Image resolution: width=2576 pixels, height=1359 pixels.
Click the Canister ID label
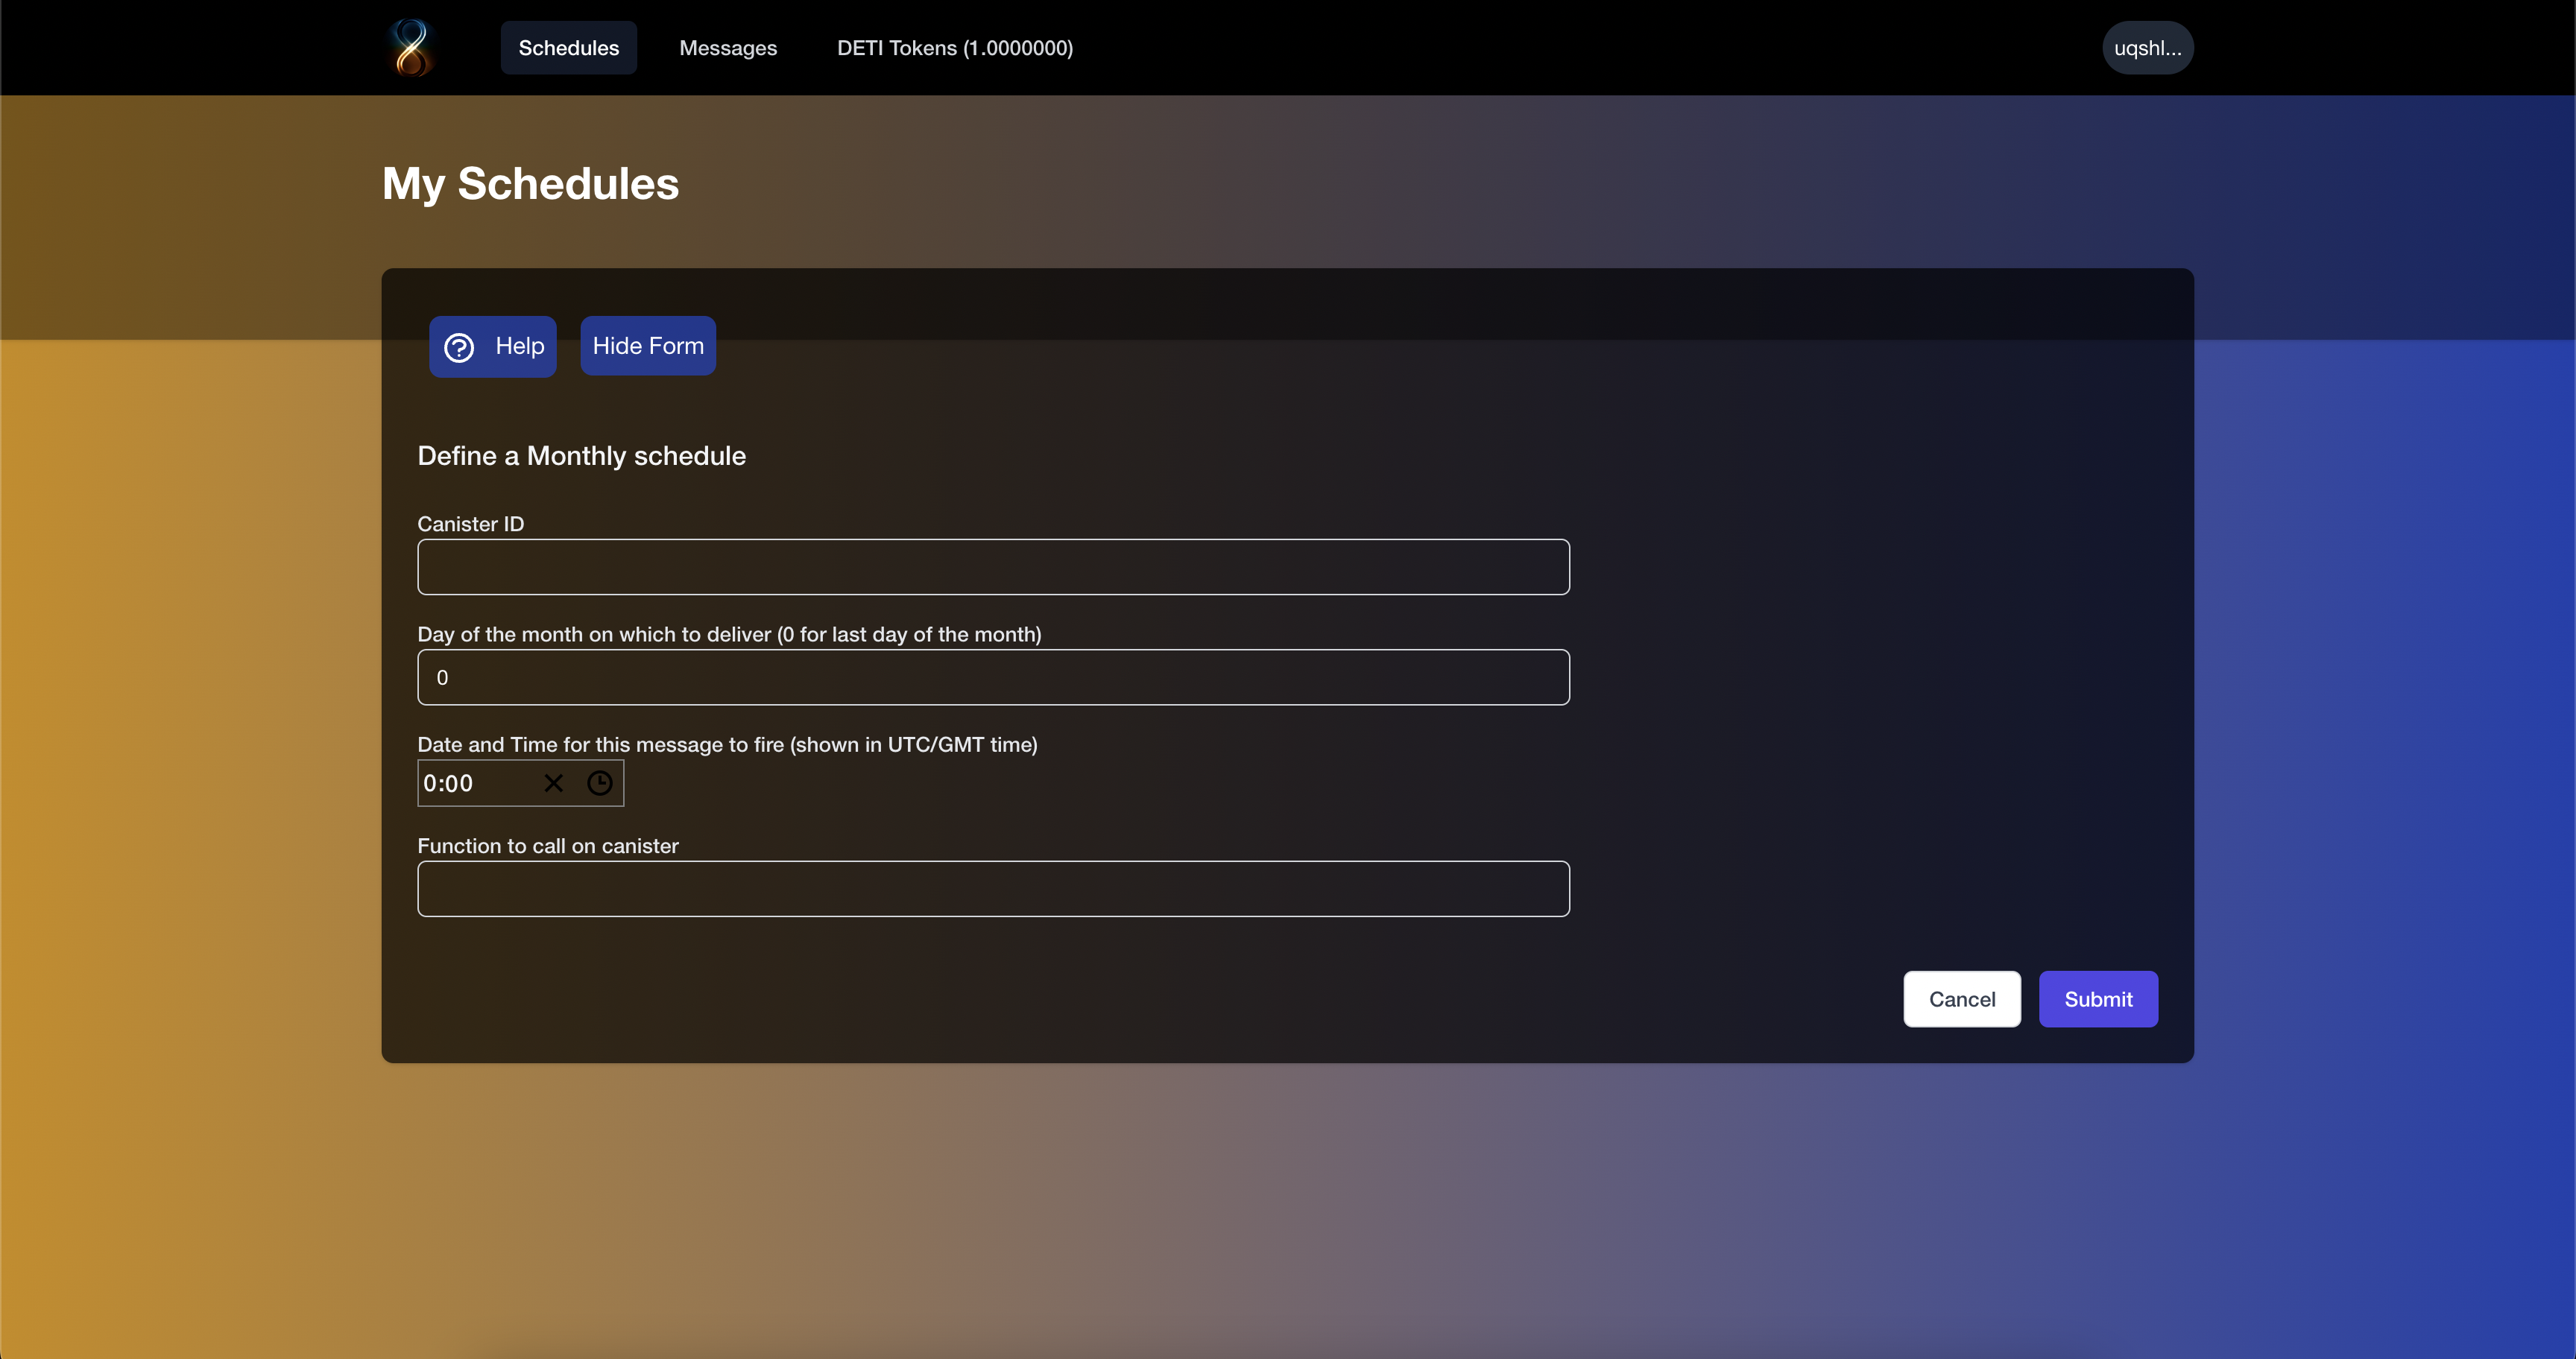[470, 524]
